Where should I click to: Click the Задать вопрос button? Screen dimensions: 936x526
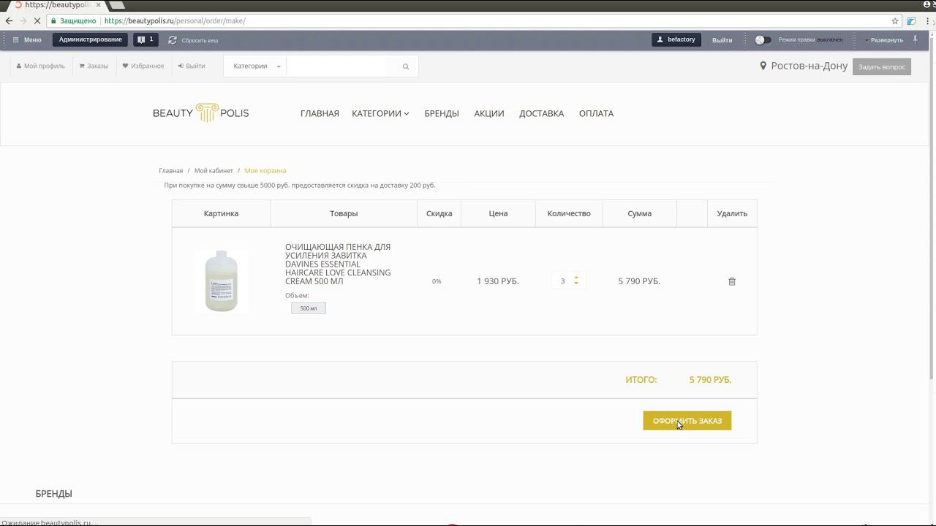(882, 66)
